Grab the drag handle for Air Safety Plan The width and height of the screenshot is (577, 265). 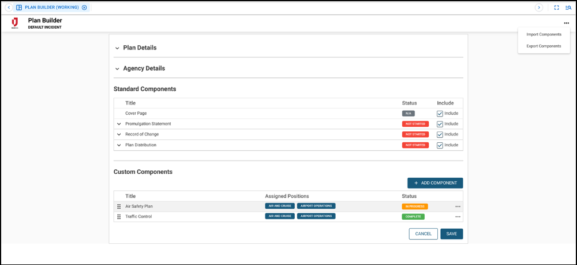pyautogui.click(x=119, y=206)
